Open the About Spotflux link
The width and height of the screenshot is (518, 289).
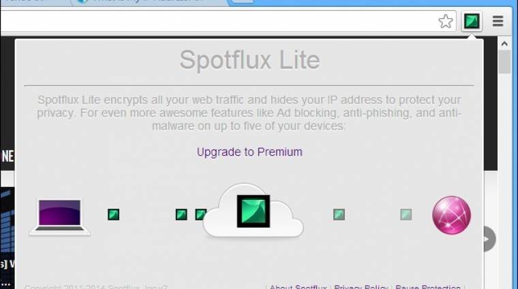click(298, 287)
